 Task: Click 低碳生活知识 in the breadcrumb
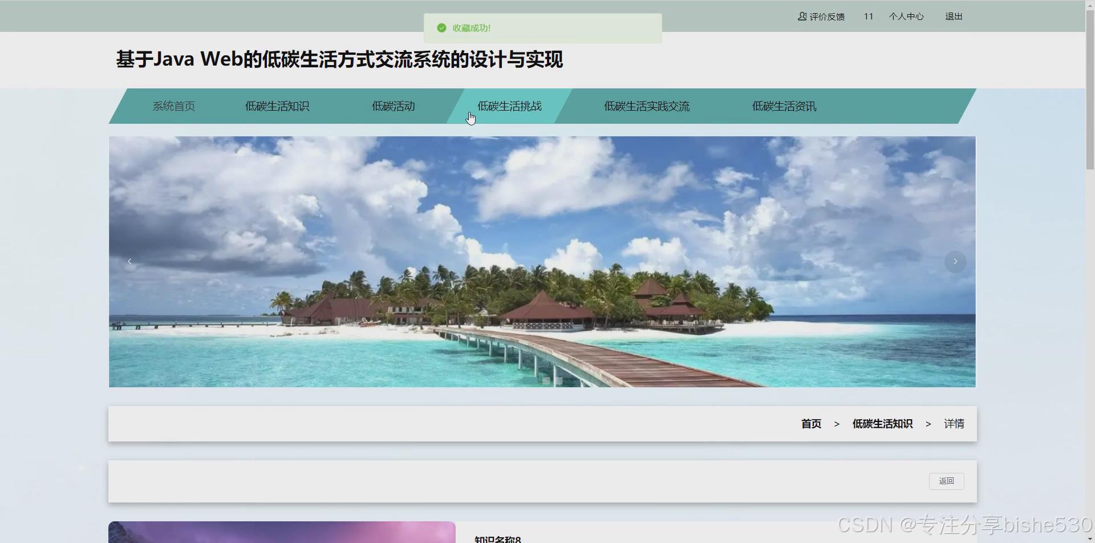[882, 424]
